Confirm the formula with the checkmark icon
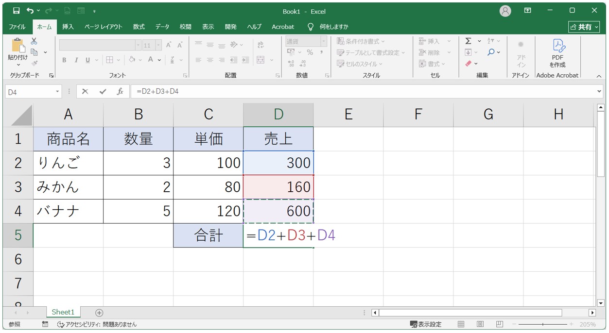 coord(103,91)
